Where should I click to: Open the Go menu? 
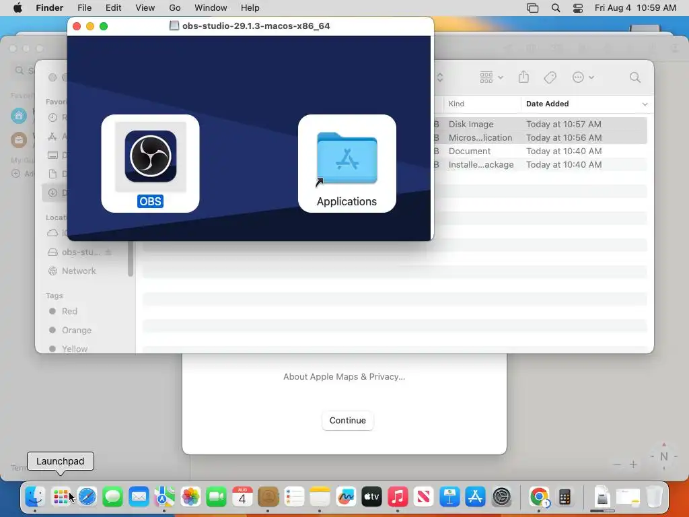175,8
